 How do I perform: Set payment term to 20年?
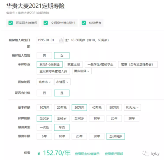point(79,136)
